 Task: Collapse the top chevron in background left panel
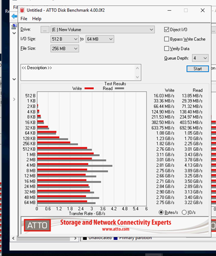14,33
